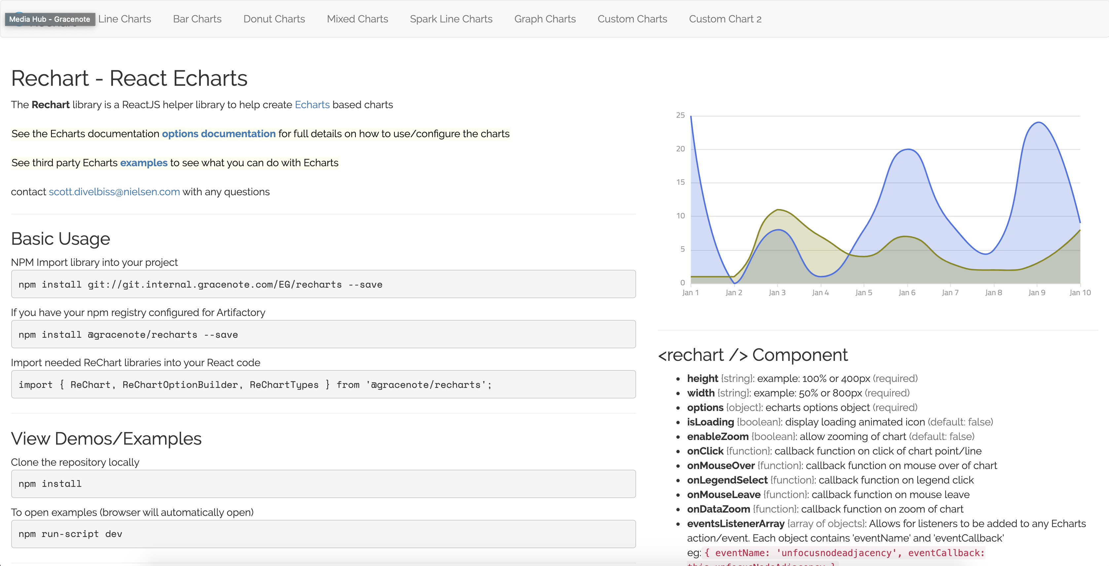
Task: Click the options property list item
Action: 802,408
